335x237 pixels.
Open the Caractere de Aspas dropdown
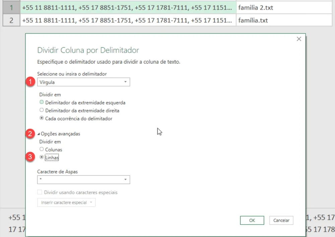(x=83, y=180)
